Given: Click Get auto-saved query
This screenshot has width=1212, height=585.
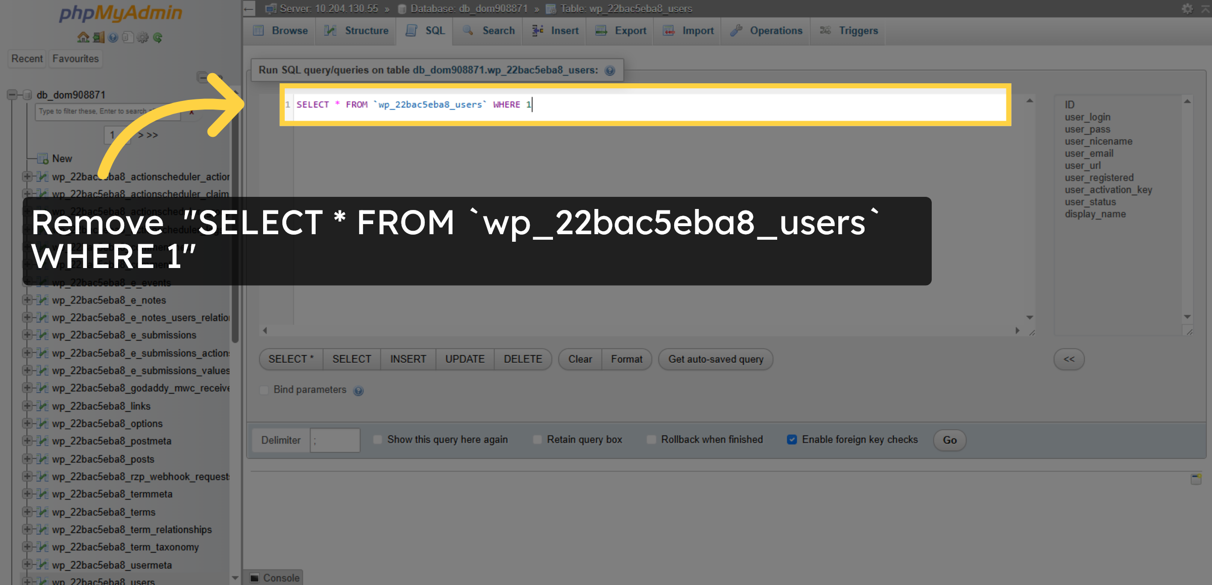Looking at the screenshot, I should click(x=715, y=359).
